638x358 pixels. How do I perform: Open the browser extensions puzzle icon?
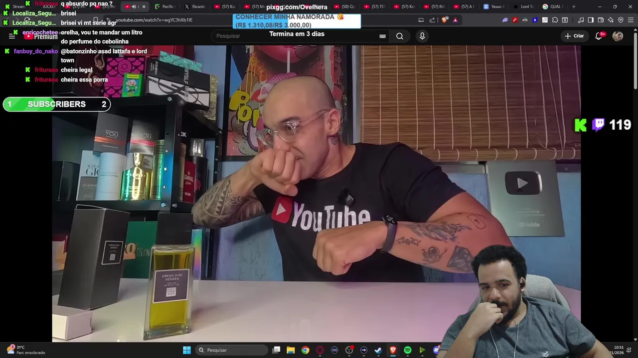tap(555, 20)
